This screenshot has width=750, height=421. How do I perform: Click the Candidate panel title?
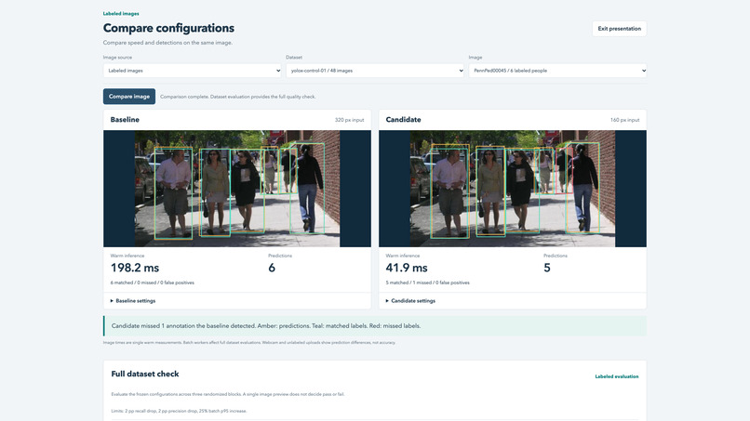[x=403, y=120]
